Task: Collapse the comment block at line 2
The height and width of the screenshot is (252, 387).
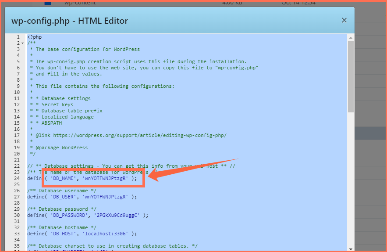Action: 23,43
